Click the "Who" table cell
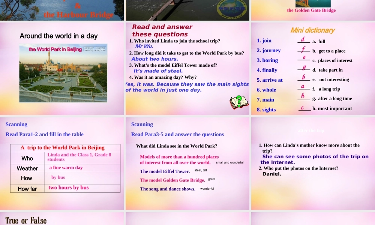Viewport: 375px width, 225px height. coord(27,158)
